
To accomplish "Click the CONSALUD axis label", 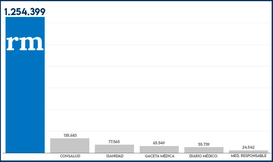I will tap(70, 156).
